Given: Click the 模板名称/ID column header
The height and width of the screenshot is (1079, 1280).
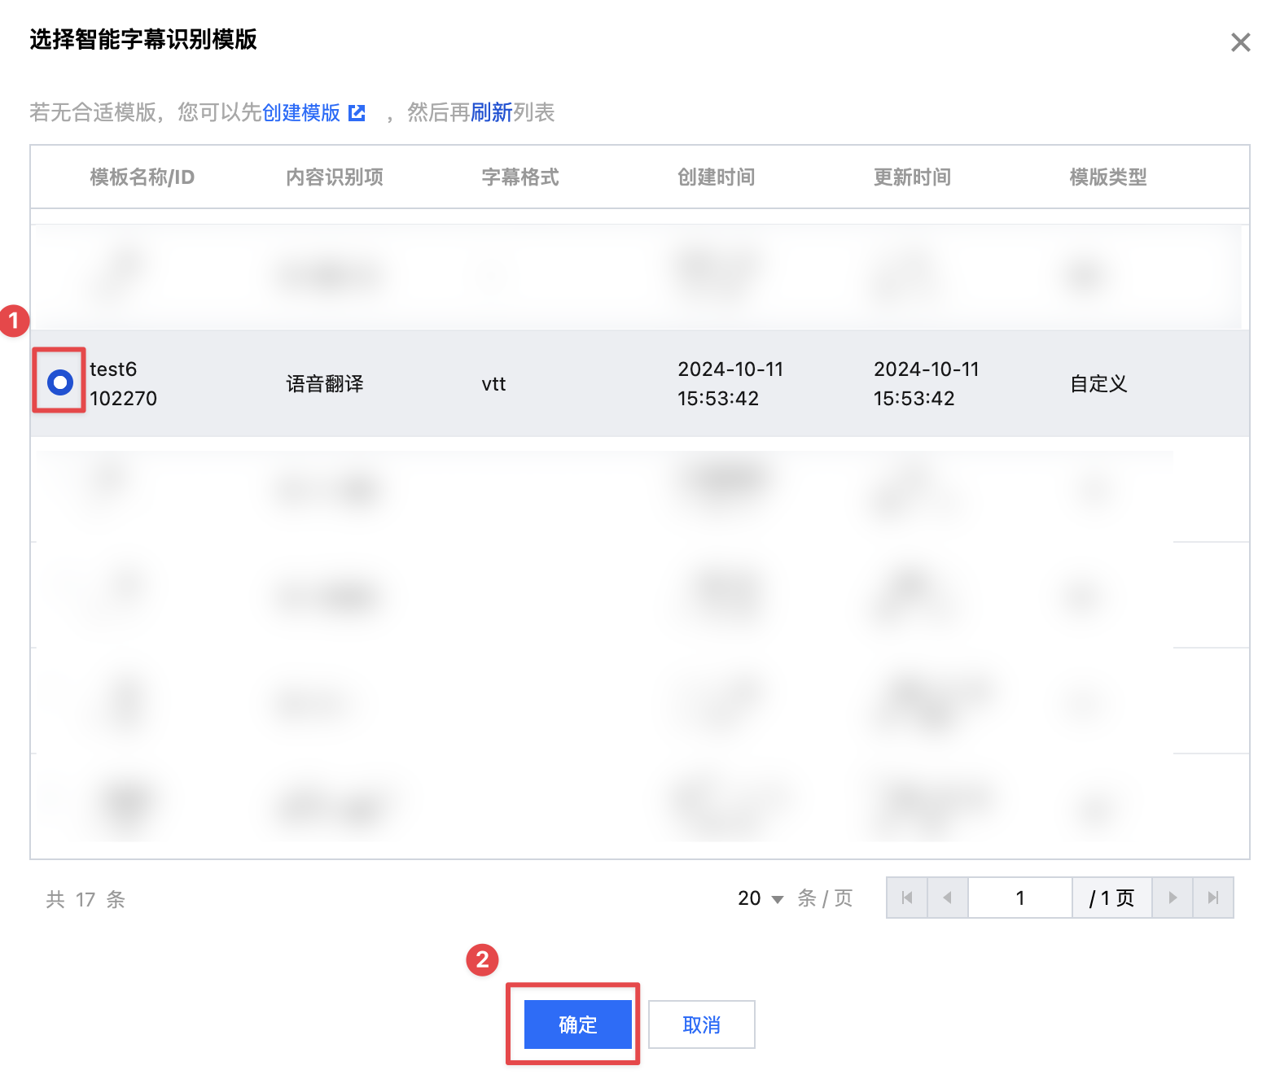Looking at the screenshot, I should pos(142,177).
